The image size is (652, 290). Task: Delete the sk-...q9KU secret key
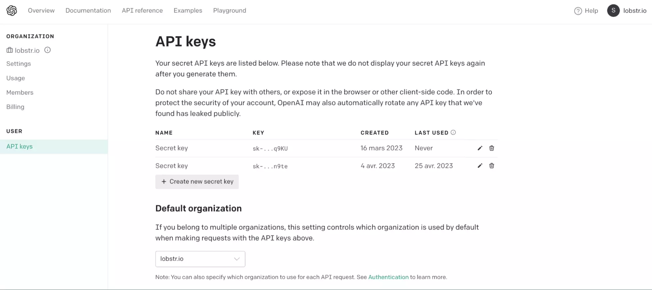492,148
